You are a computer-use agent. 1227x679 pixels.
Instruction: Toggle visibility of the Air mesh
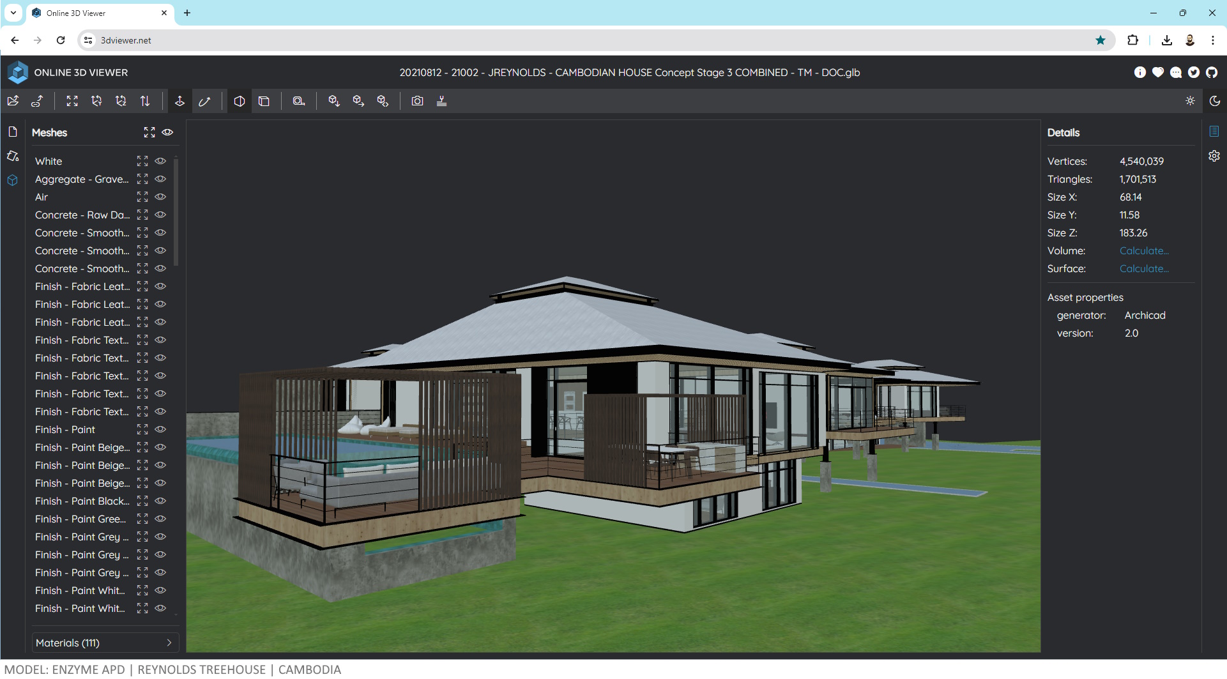[161, 197]
